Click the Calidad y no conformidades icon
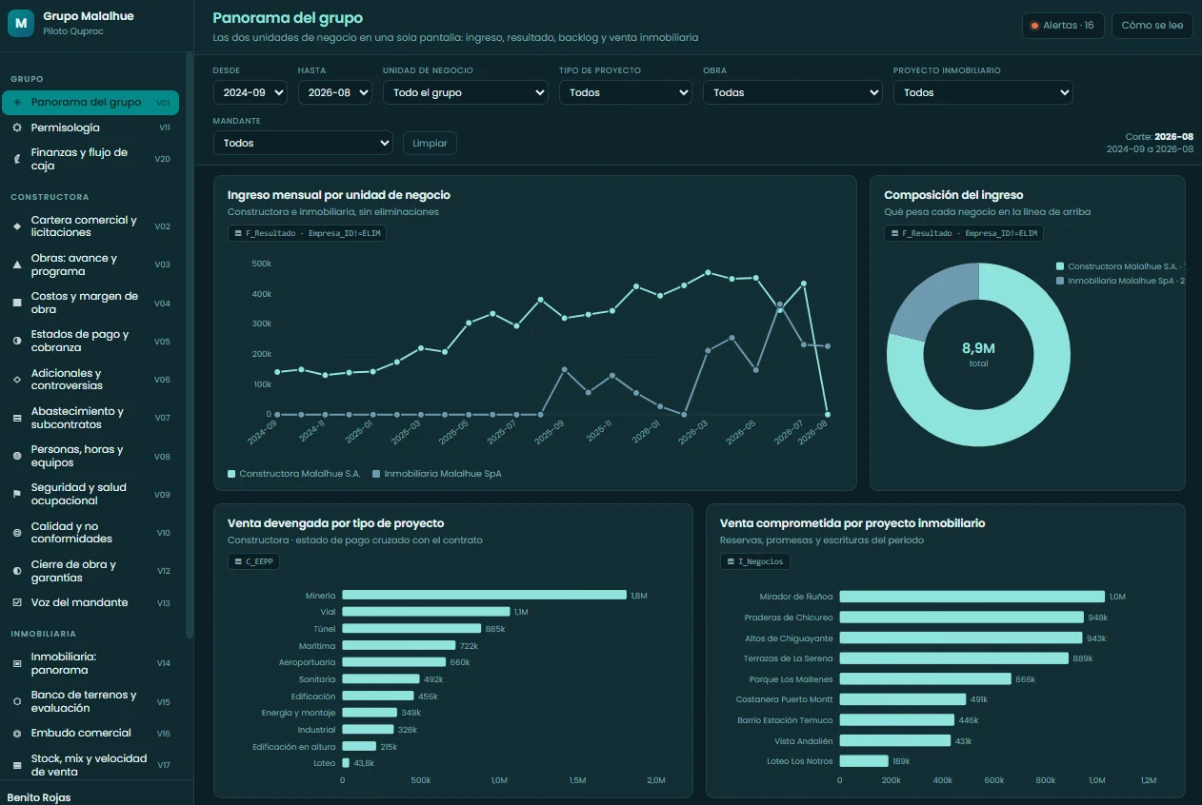The height and width of the screenshot is (805, 1202). [17, 533]
